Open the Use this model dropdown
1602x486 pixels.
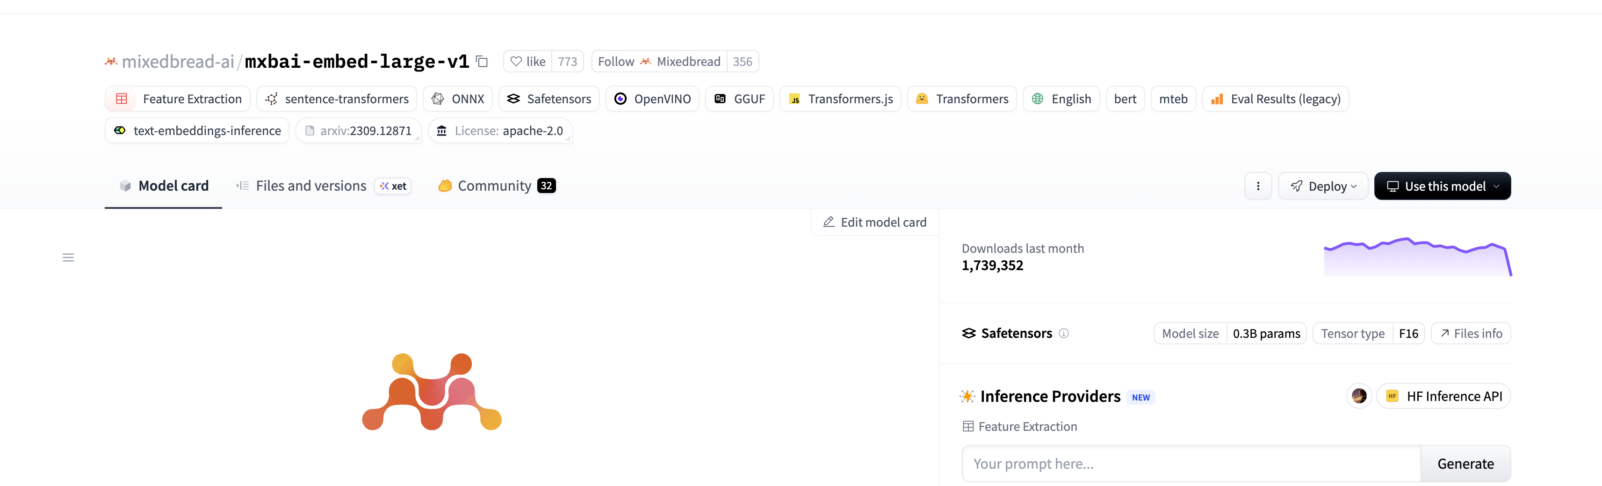pos(1442,186)
